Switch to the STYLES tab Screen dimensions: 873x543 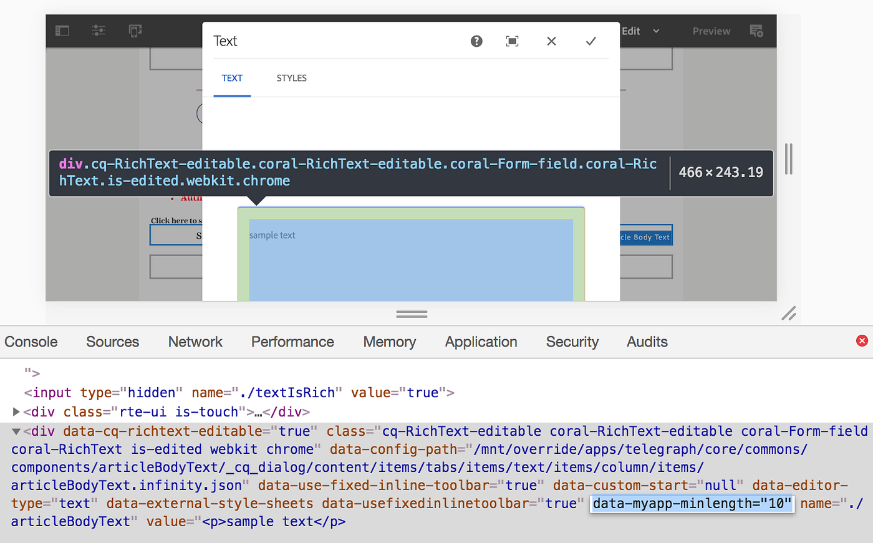click(292, 78)
